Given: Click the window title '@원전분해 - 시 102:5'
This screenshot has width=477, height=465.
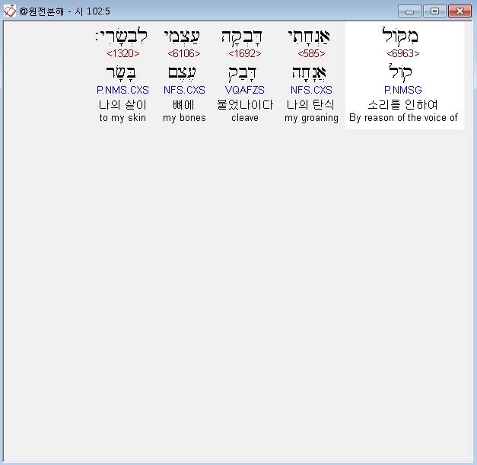Looking at the screenshot, I should coord(65,11).
